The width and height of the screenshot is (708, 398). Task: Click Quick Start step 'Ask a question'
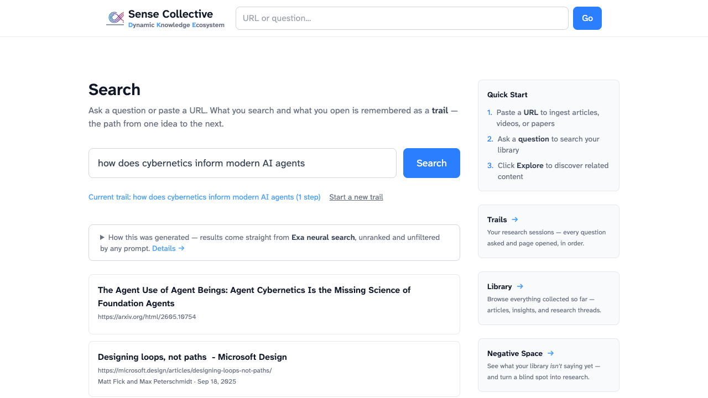pyautogui.click(x=548, y=144)
